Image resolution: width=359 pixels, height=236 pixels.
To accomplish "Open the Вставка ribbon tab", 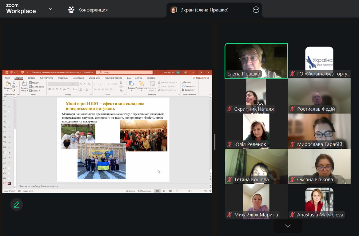I will pyautogui.click(x=31, y=78).
